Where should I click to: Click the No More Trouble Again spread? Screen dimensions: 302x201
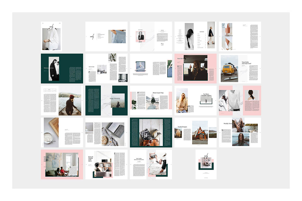[x=195, y=100]
